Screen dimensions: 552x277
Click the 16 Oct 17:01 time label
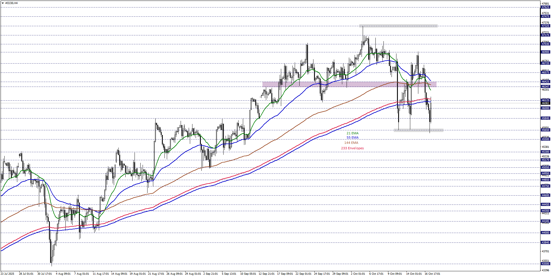(432, 274)
